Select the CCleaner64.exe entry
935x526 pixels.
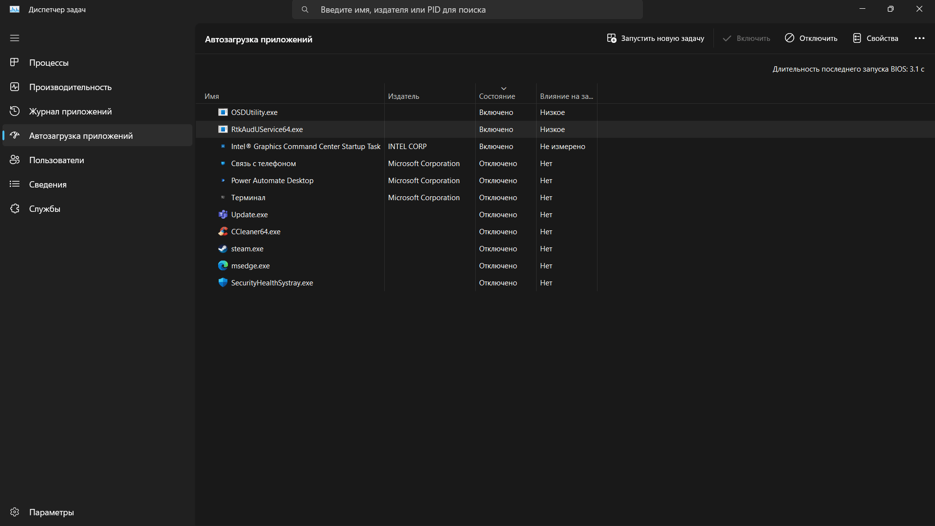tap(256, 232)
